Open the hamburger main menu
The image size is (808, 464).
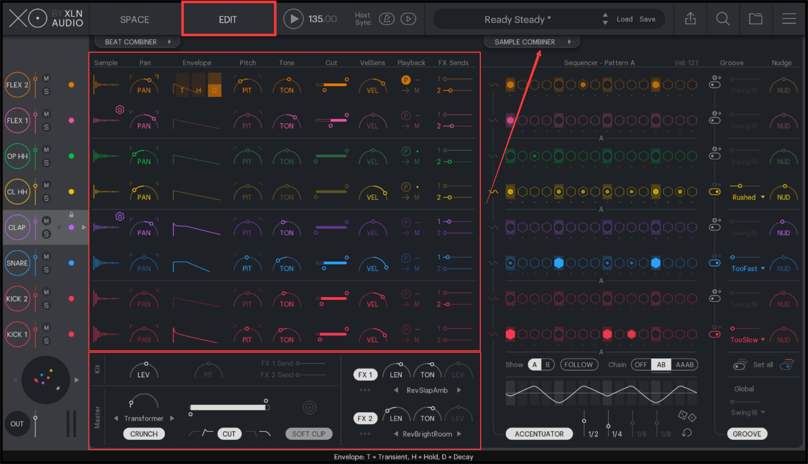tap(789, 19)
